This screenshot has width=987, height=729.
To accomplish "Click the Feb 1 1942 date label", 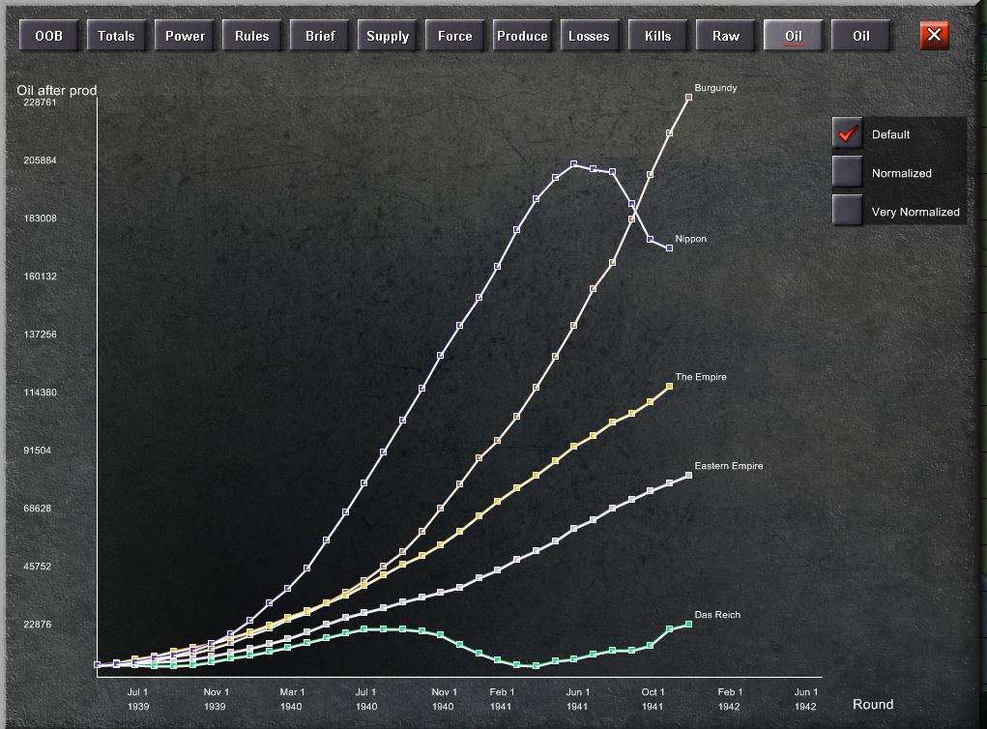I will pos(730,699).
